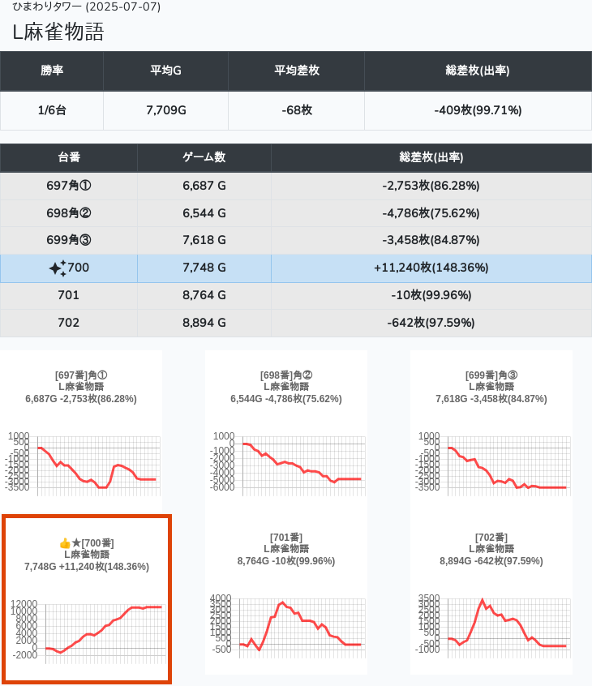Click the 7,748 G game count cell
Image resolution: width=592 pixels, height=686 pixels.
point(204,268)
